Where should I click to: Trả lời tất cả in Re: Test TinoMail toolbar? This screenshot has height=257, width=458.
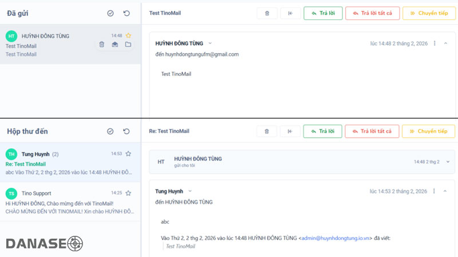[372, 131]
